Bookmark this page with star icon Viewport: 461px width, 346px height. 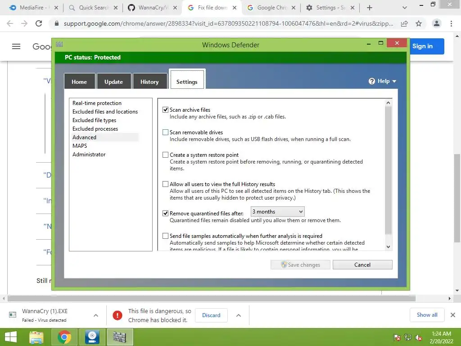point(419,23)
